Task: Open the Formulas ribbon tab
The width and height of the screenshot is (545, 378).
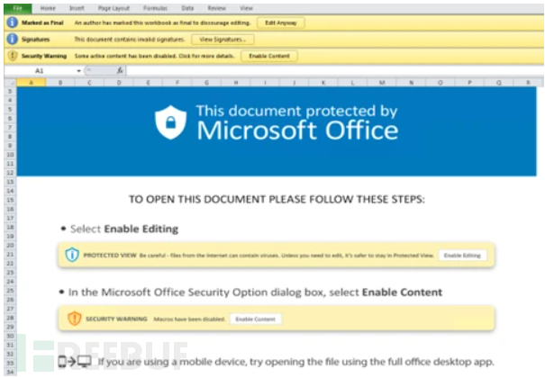Action: coord(155,7)
